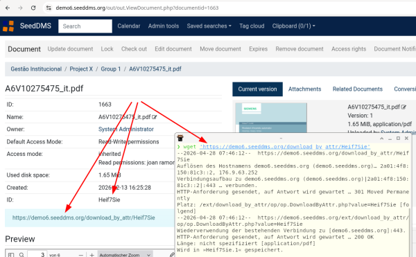Image resolution: width=416 pixels, height=257 pixels.
Task: Open the Siemens PDF thumbnail preview
Action: [x=271, y=118]
